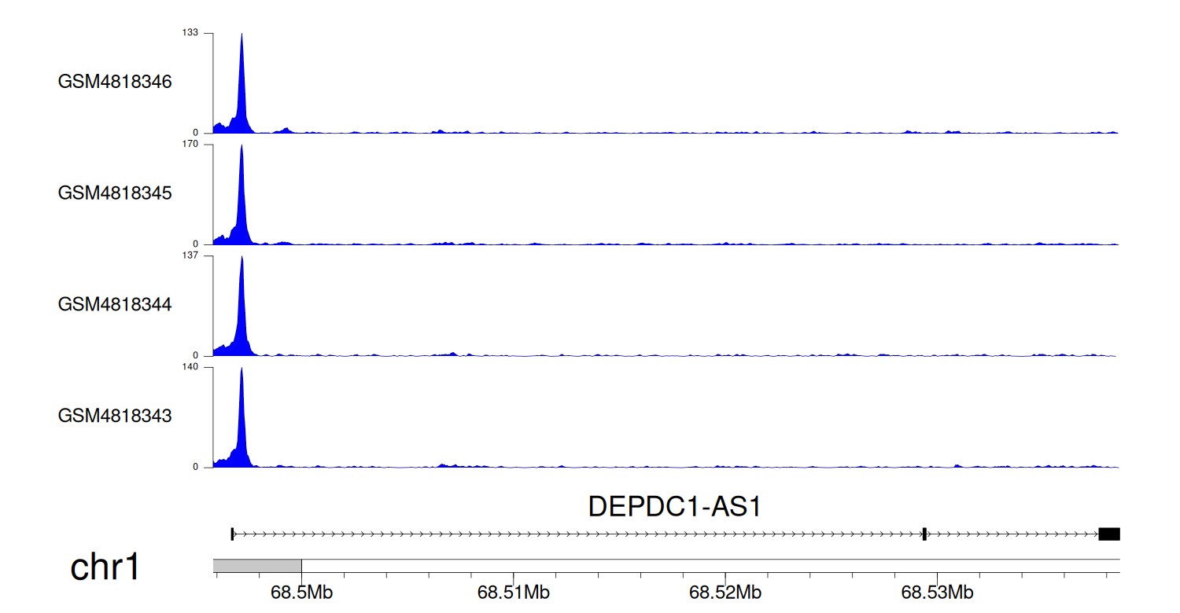Click the 68.52Mb position label
The image size is (1180, 613).
click(725, 592)
